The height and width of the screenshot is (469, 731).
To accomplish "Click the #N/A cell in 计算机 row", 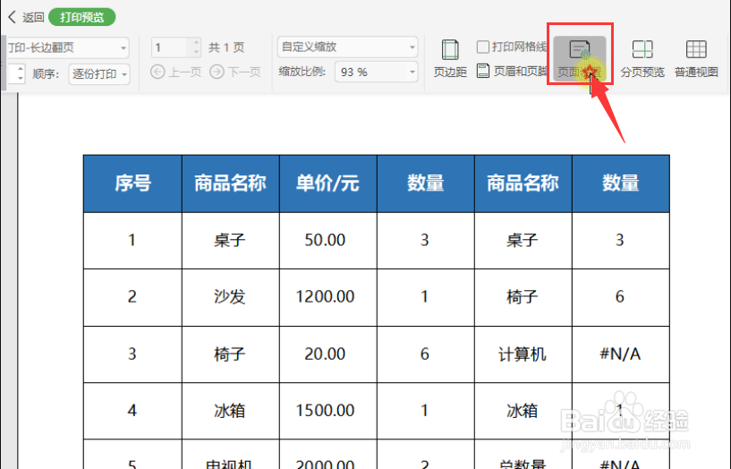I will tap(621, 354).
